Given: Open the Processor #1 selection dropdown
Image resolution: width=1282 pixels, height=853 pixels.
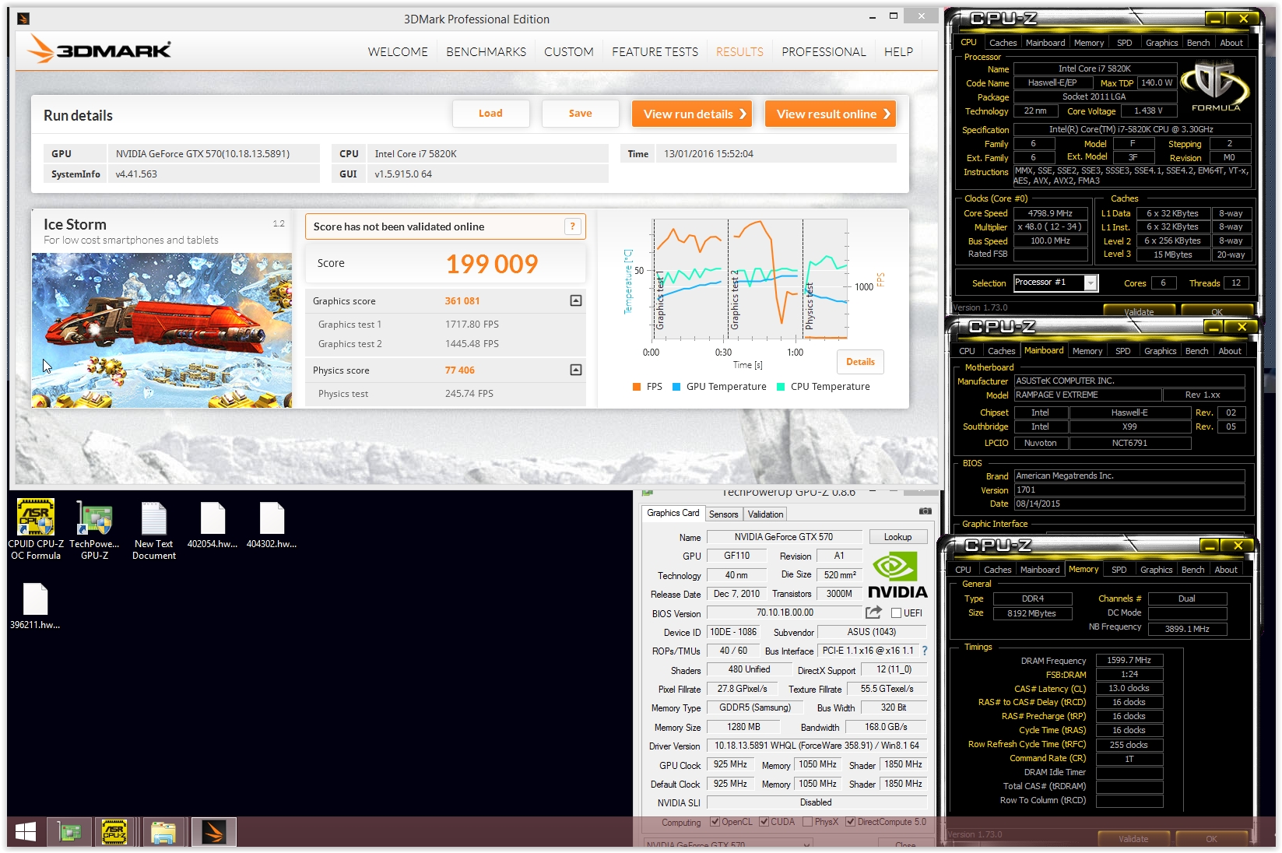Looking at the screenshot, I should (x=1091, y=283).
